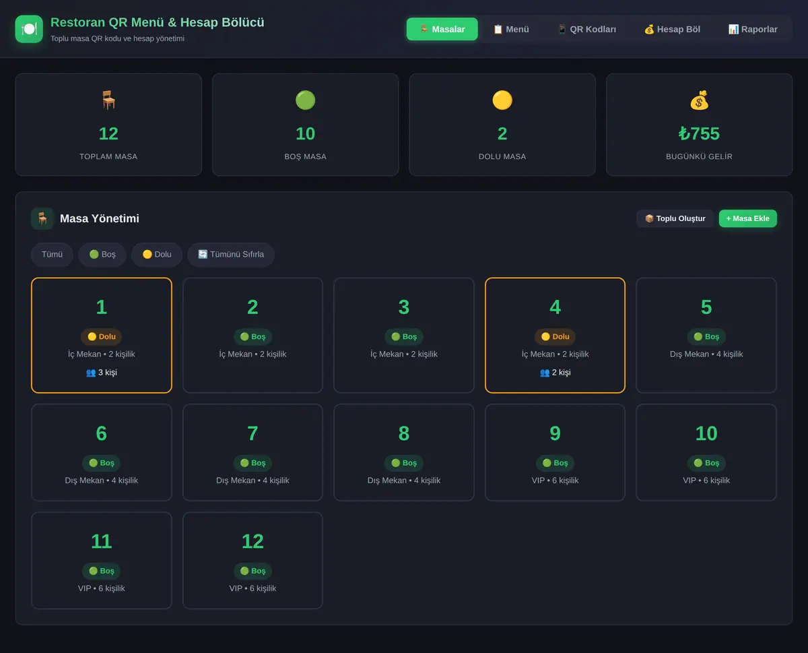
Task: Click the yellow circle icon above Dolu Masa
Action: (x=502, y=100)
